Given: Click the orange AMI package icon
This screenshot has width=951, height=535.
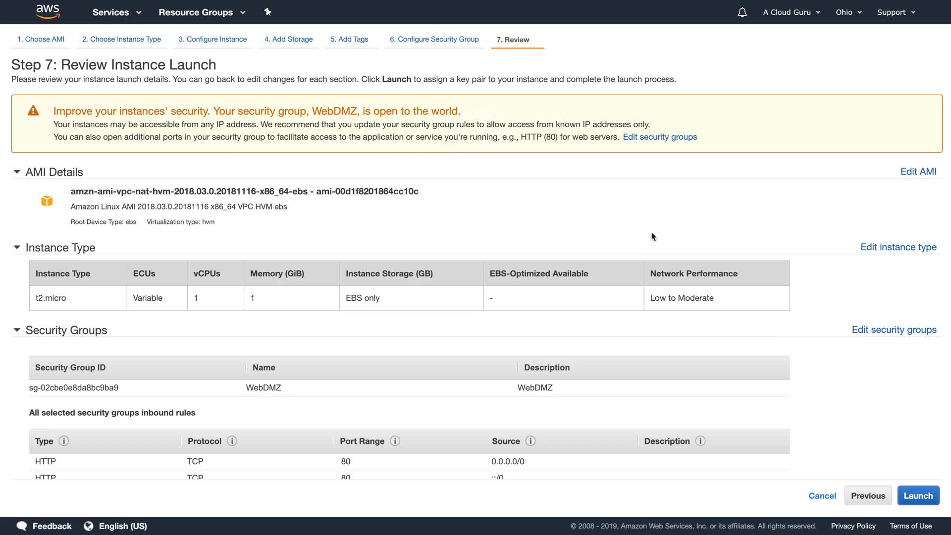Looking at the screenshot, I should (47, 201).
